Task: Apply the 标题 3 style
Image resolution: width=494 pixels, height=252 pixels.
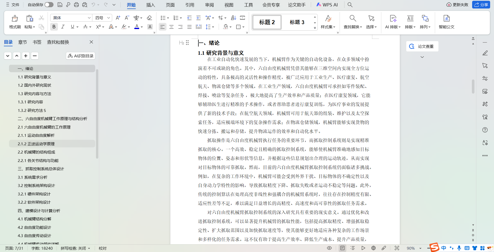Action: pos(297,22)
